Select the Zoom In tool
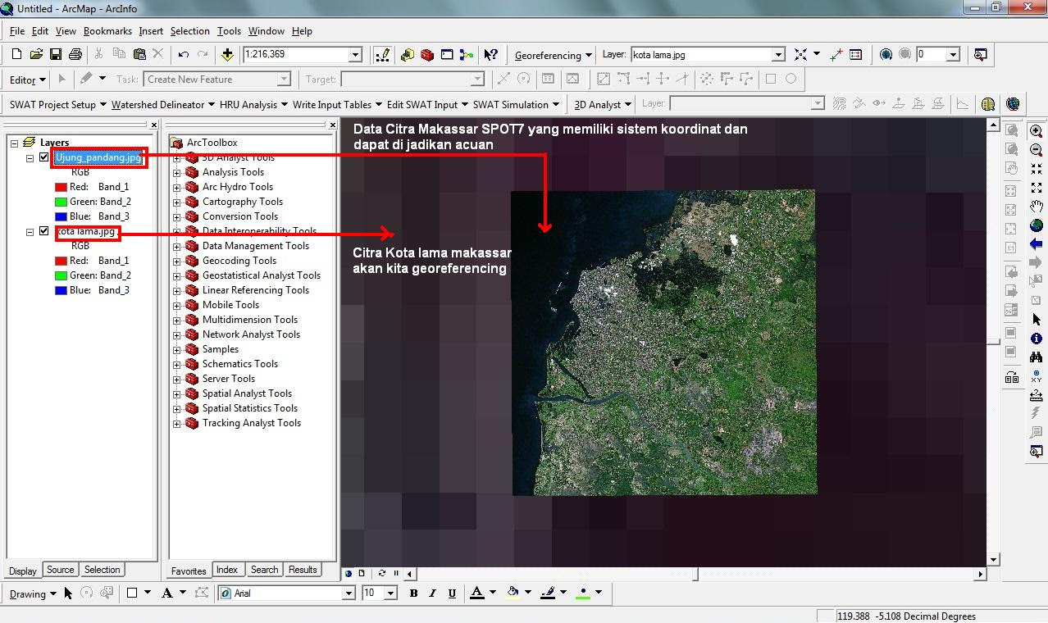Viewport: 1048px width, 623px height. pyautogui.click(x=1037, y=131)
